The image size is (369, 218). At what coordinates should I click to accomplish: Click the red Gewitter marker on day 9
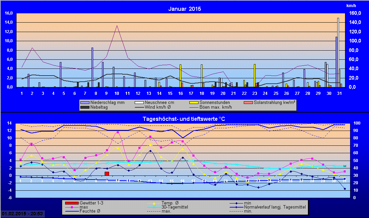click(107, 173)
